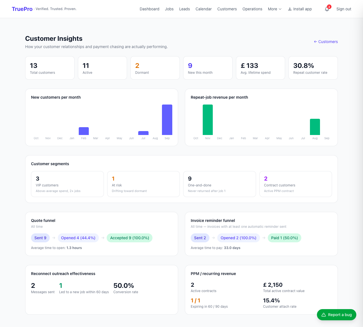Open the Operations section
Image resolution: width=363 pixels, height=327 pixels.
(x=252, y=9)
